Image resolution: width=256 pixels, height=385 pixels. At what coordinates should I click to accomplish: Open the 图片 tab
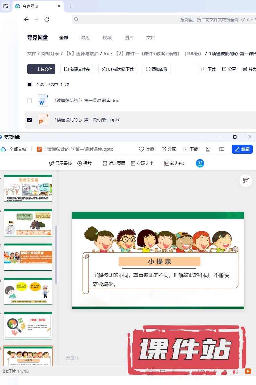click(129, 38)
